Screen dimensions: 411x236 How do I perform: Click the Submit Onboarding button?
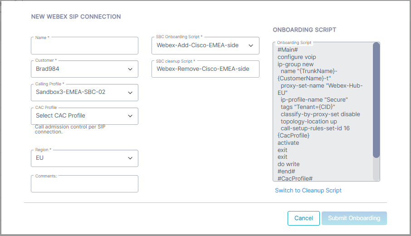[x=354, y=218]
